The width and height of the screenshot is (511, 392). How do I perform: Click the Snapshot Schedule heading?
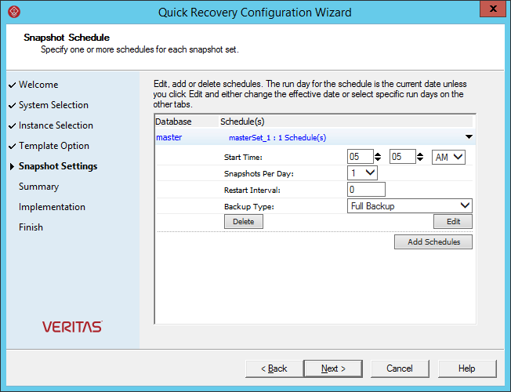tap(67, 38)
